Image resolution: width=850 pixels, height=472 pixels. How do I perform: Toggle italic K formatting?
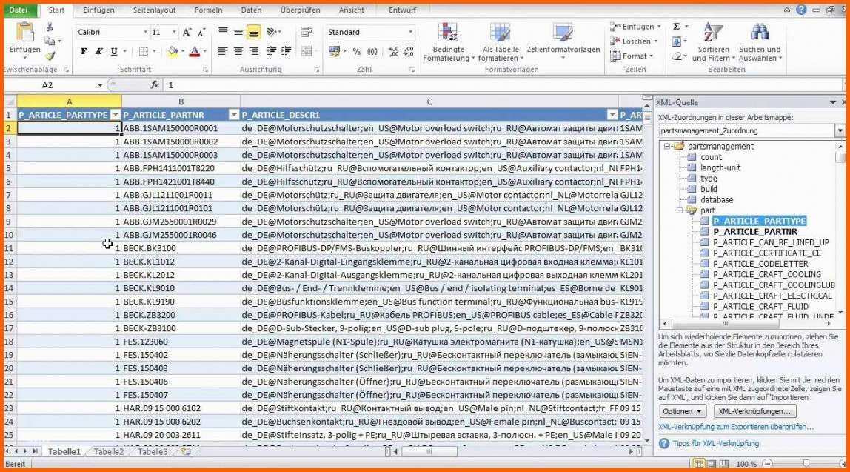click(98, 52)
